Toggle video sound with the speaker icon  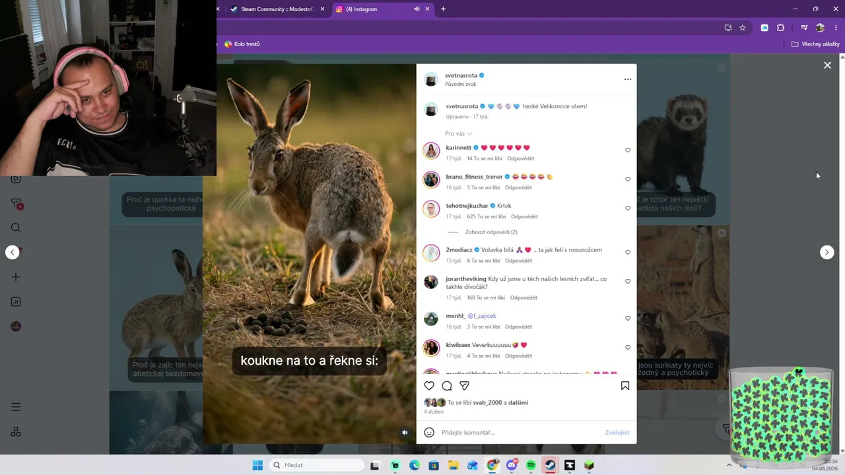405,433
